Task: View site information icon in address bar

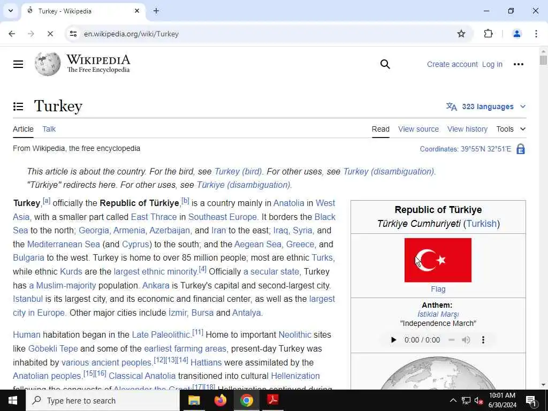Action: [x=73, y=34]
